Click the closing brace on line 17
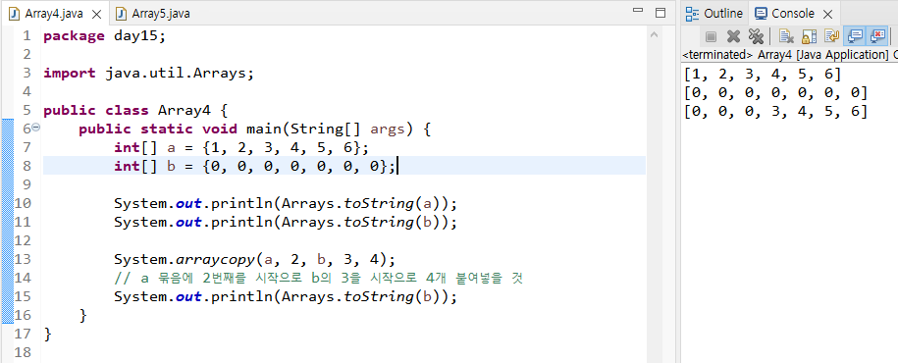 pos(47,334)
